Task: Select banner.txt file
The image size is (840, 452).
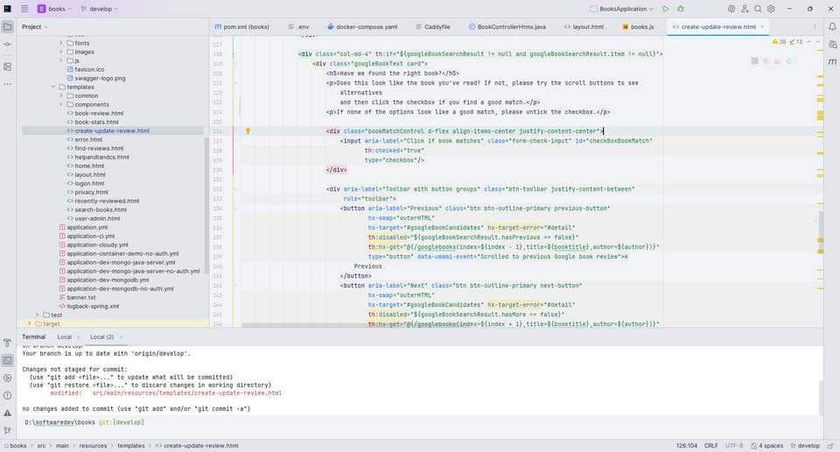Action: click(77, 298)
